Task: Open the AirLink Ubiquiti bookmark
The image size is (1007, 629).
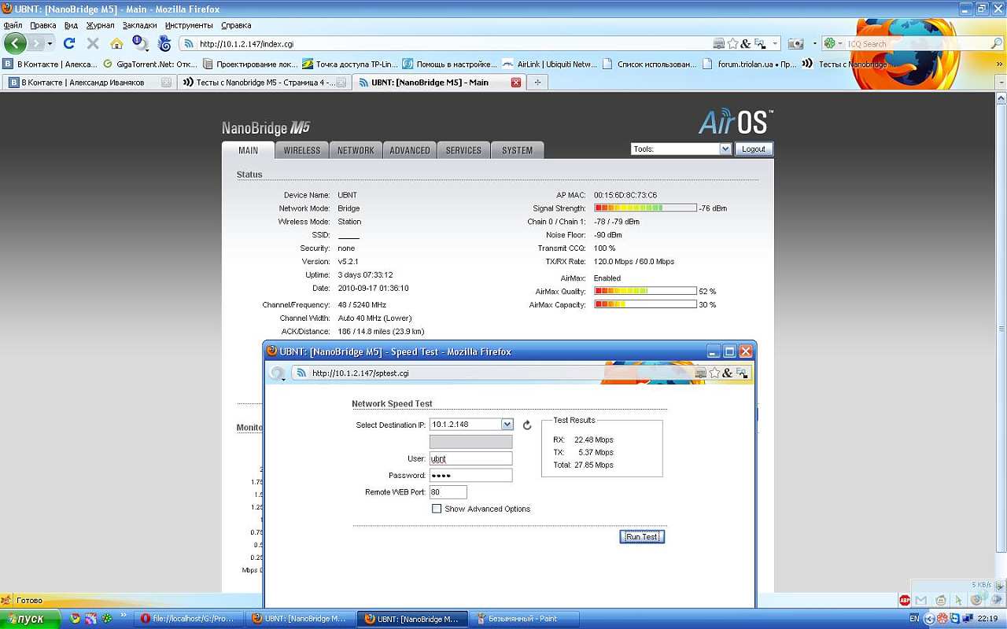Action: click(549, 64)
